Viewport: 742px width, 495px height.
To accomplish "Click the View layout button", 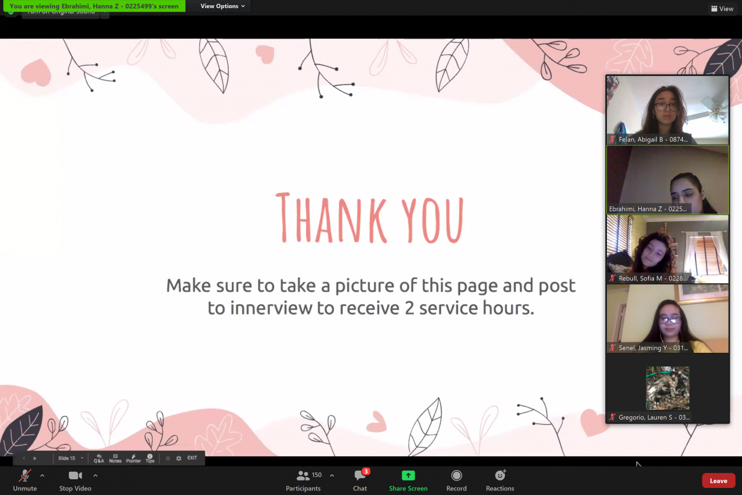I will (x=722, y=9).
